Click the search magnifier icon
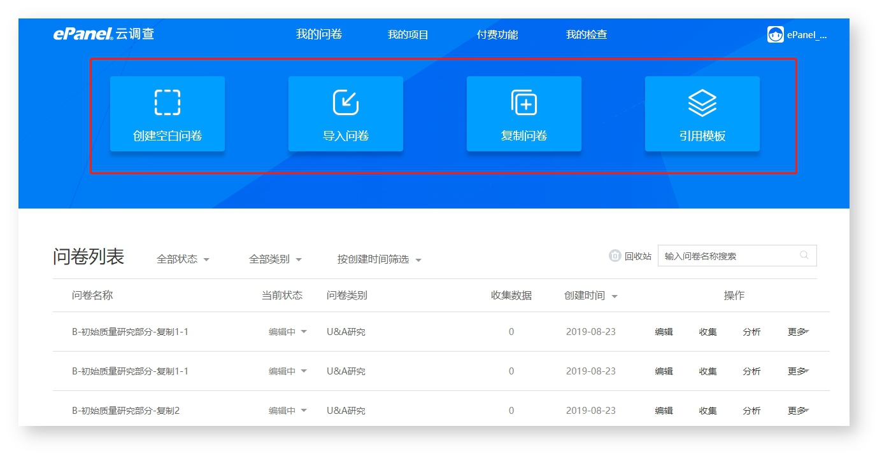Screen dimensions: 882x459 (x=804, y=256)
